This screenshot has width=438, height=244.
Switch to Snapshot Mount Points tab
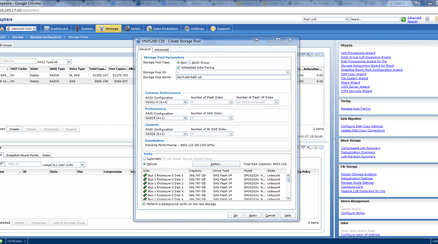coord(22,155)
